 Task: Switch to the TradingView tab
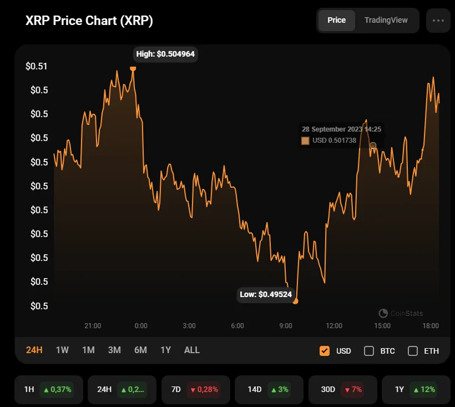[386, 21]
